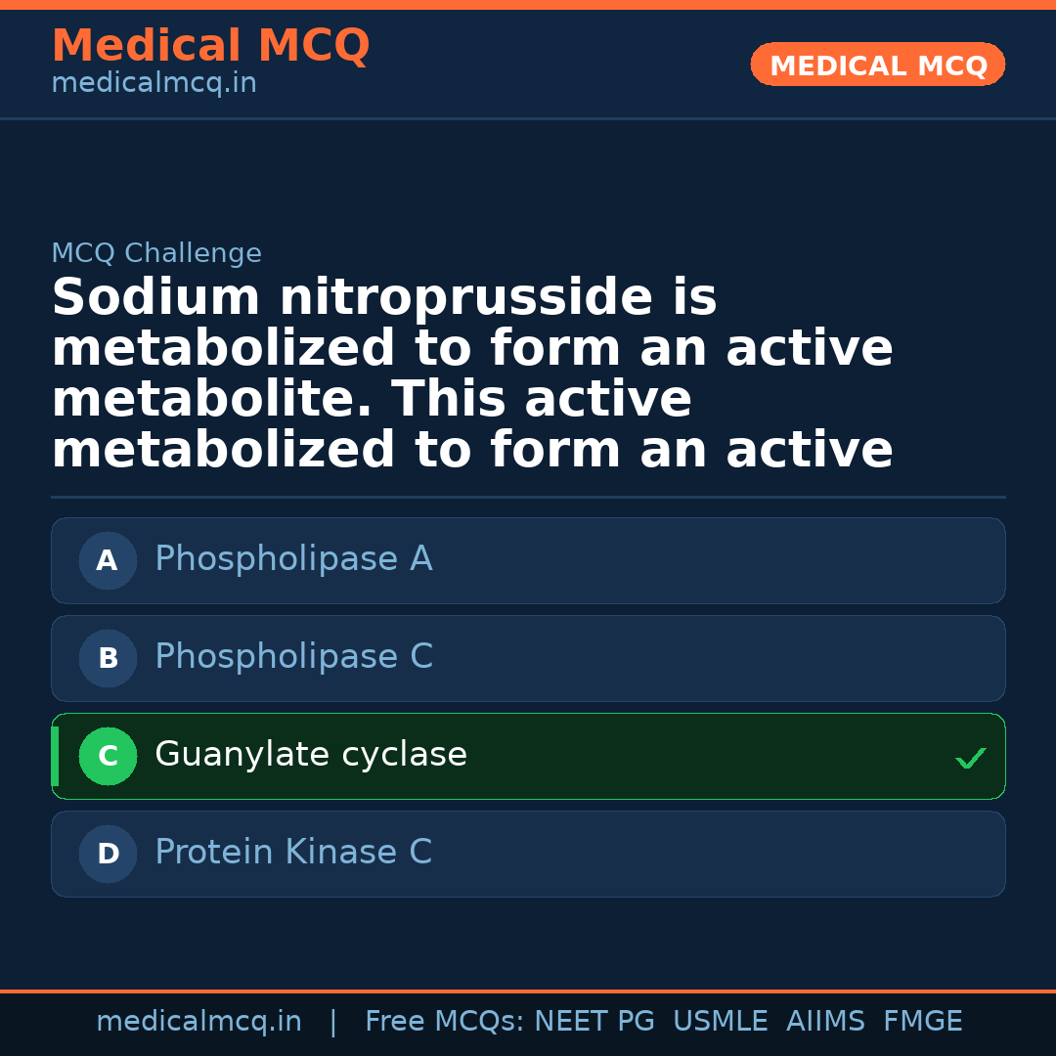Click the green checkmark on Guanylate cyclase
Screen dimensions: 1056x1056
[x=970, y=758]
